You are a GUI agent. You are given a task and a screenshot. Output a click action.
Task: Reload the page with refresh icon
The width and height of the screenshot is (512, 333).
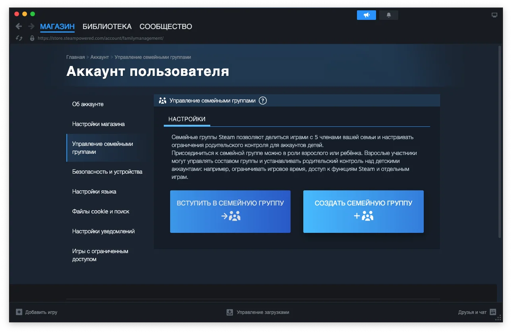pos(19,38)
